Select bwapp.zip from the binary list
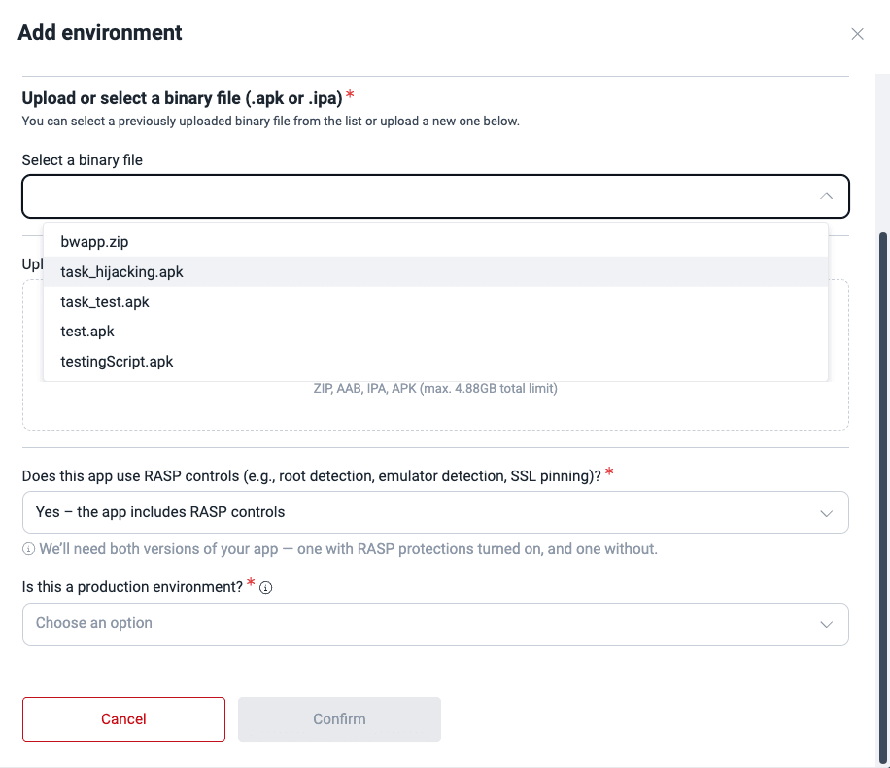 point(93,241)
